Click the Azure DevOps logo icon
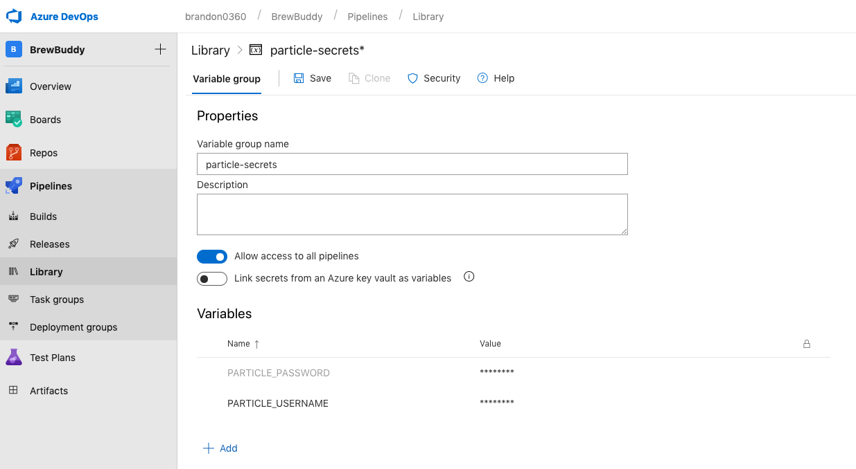 point(15,16)
